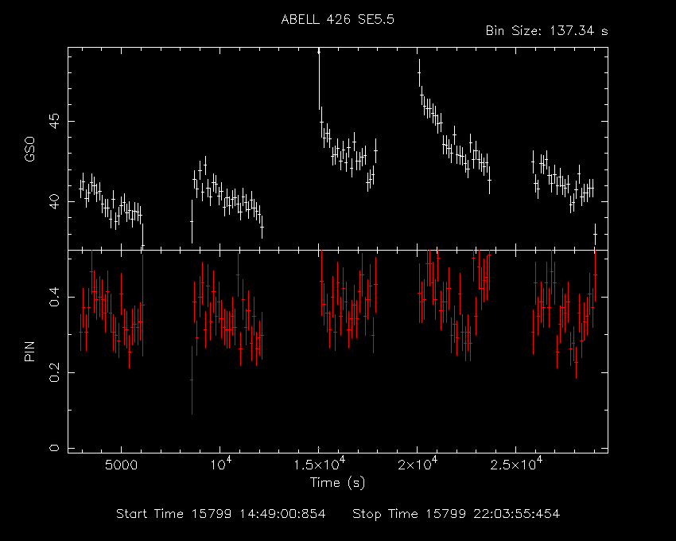Click the GSO axis value "45"
The image size is (676, 541).
pyautogui.click(x=54, y=121)
